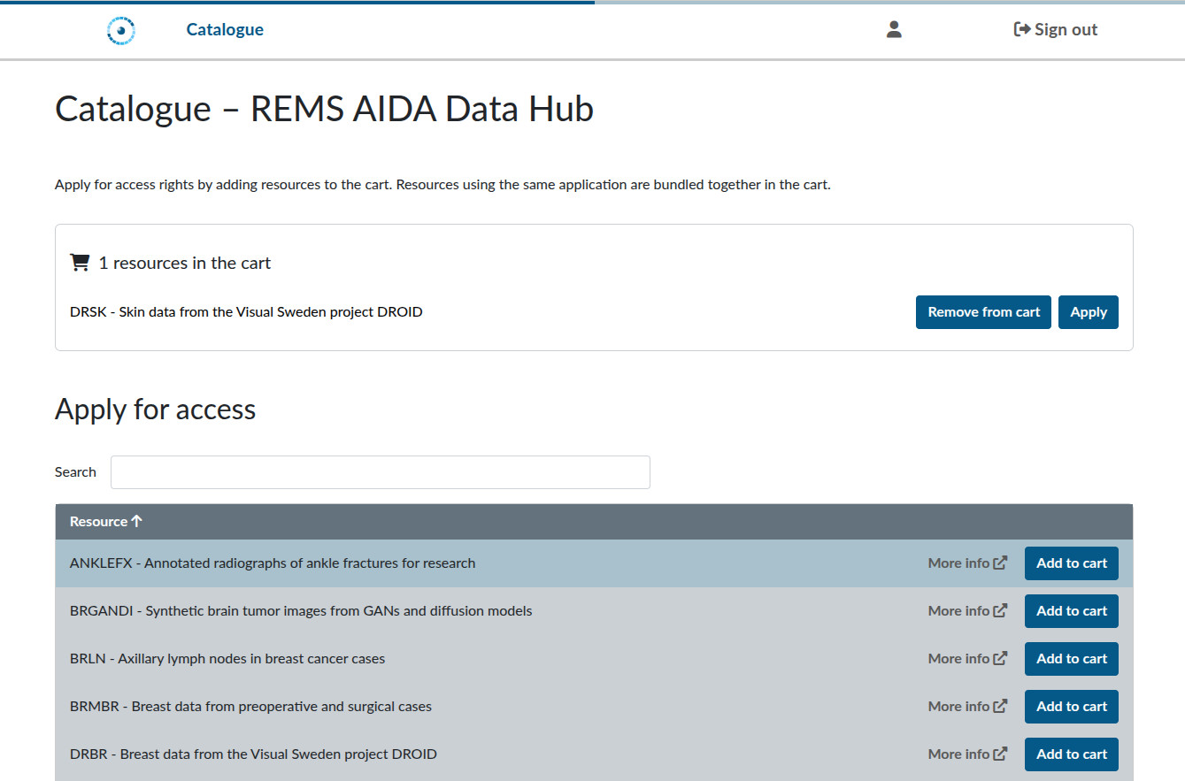Open the user profile icon

894,29
